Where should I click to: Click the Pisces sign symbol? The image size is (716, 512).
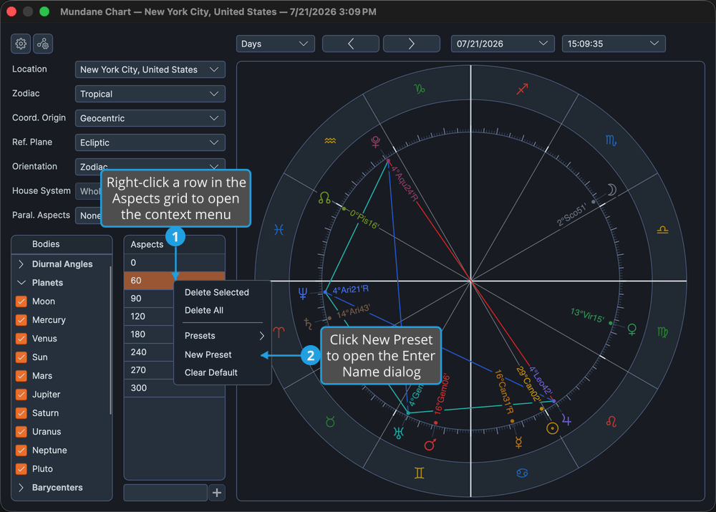point(279,229)
